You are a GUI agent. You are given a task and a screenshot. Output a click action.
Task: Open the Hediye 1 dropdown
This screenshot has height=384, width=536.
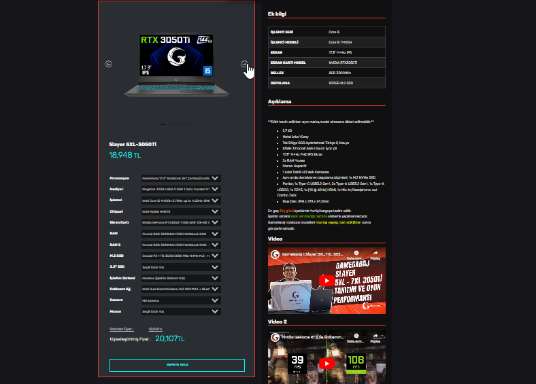pyautogui.click(x=181, y=189)
